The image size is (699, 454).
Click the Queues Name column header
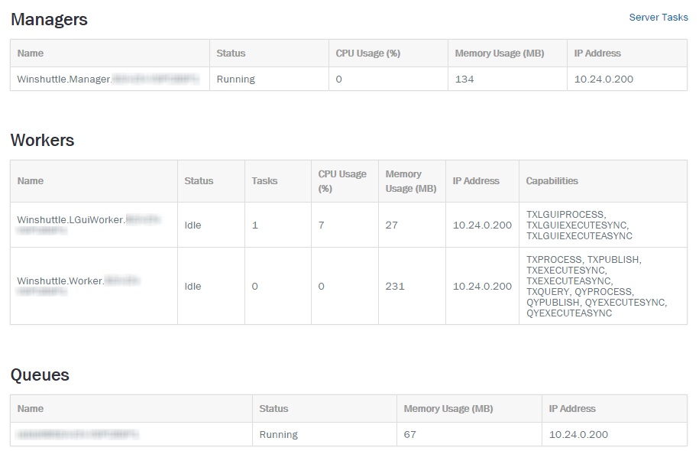tap(131, 408)
